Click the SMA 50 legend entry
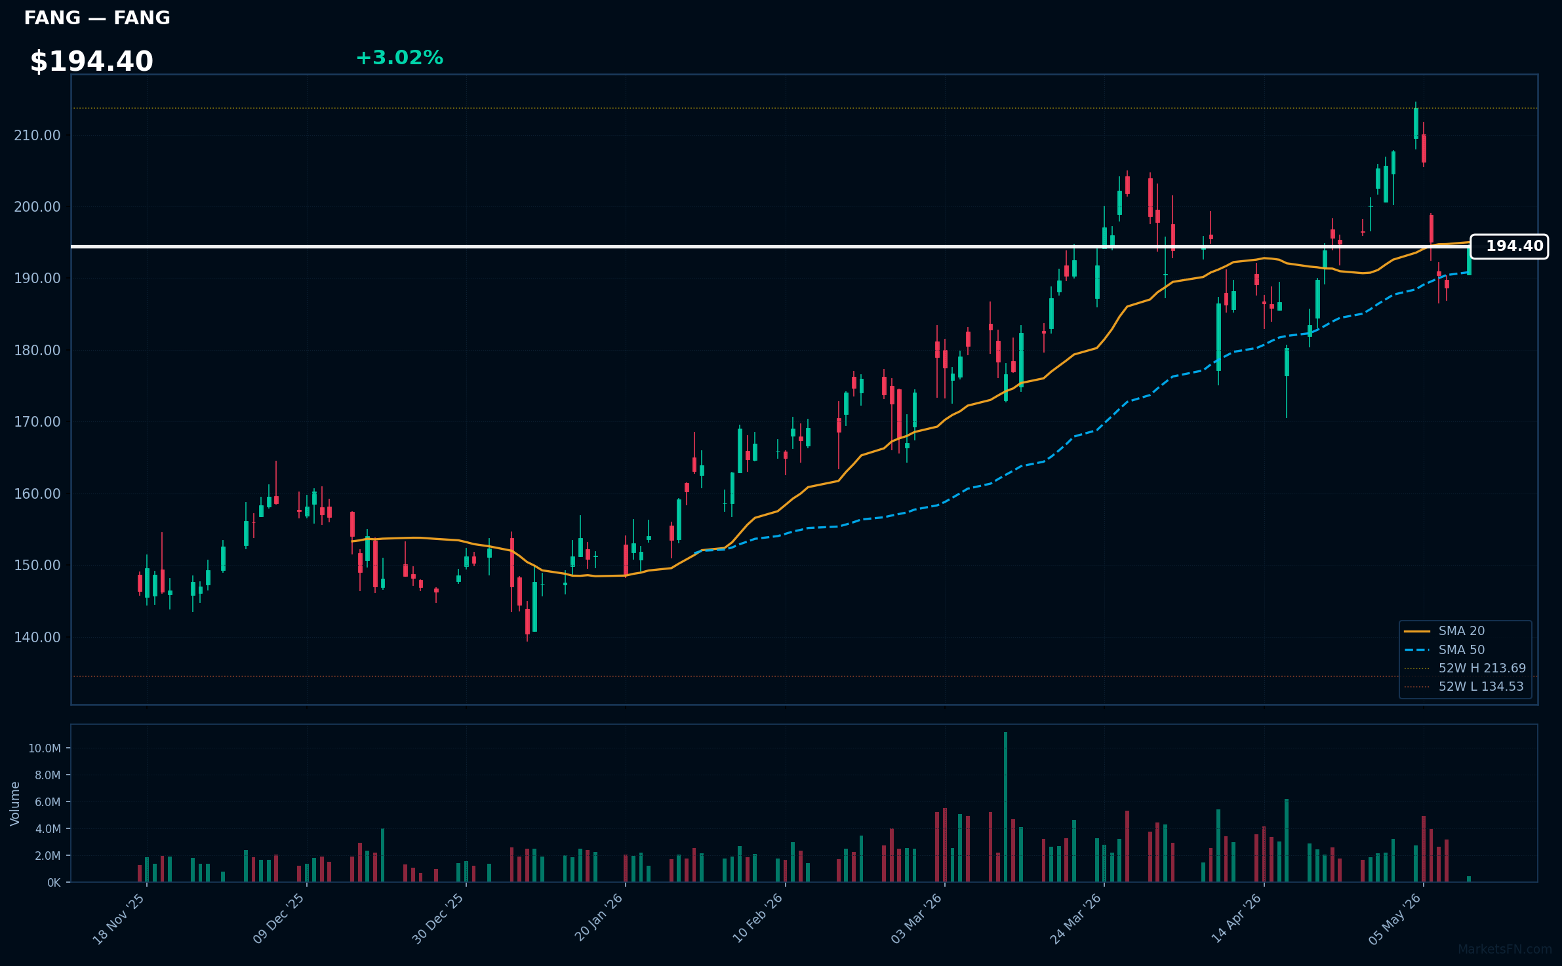Screen dimensions: 1562x966 1444,649
